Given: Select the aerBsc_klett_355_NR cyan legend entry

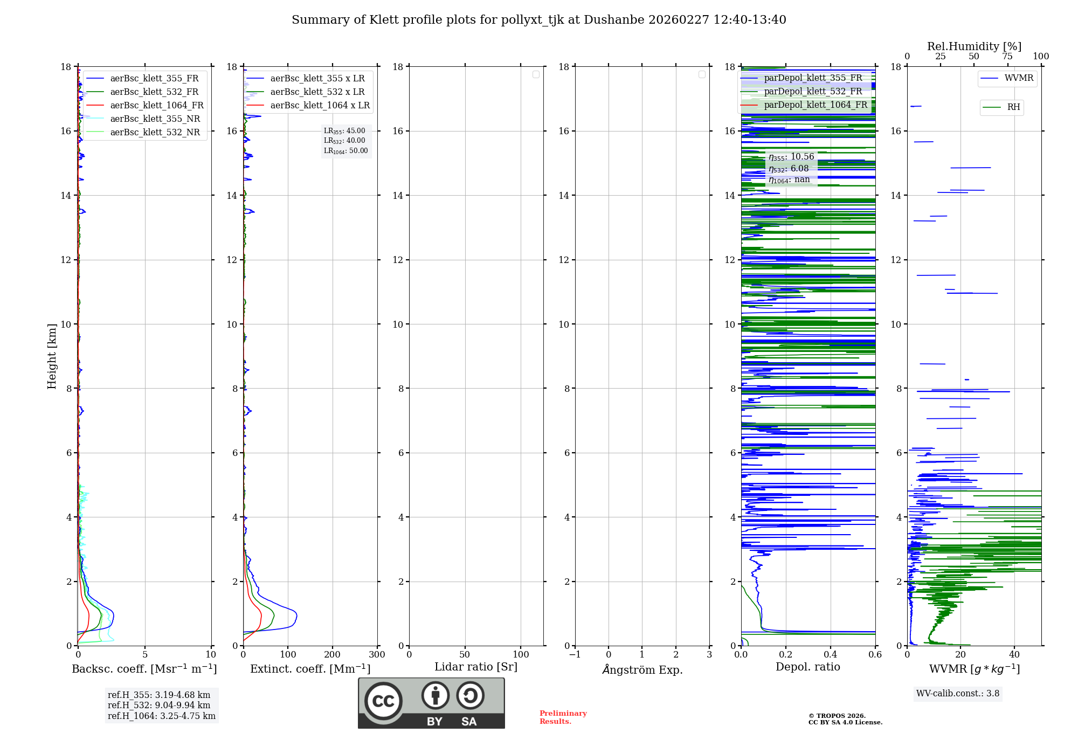Looking at the screenshot, I should [x=155, y=119].
